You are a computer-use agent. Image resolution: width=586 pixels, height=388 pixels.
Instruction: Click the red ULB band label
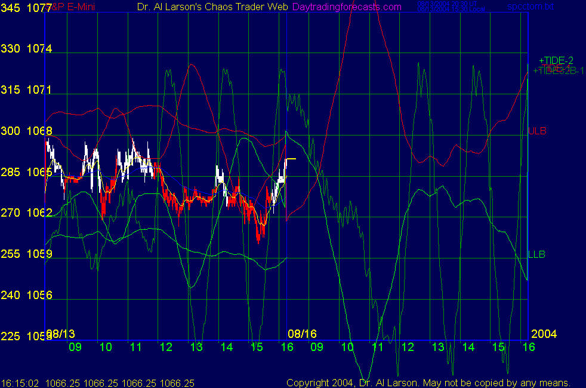click(537, 131)
